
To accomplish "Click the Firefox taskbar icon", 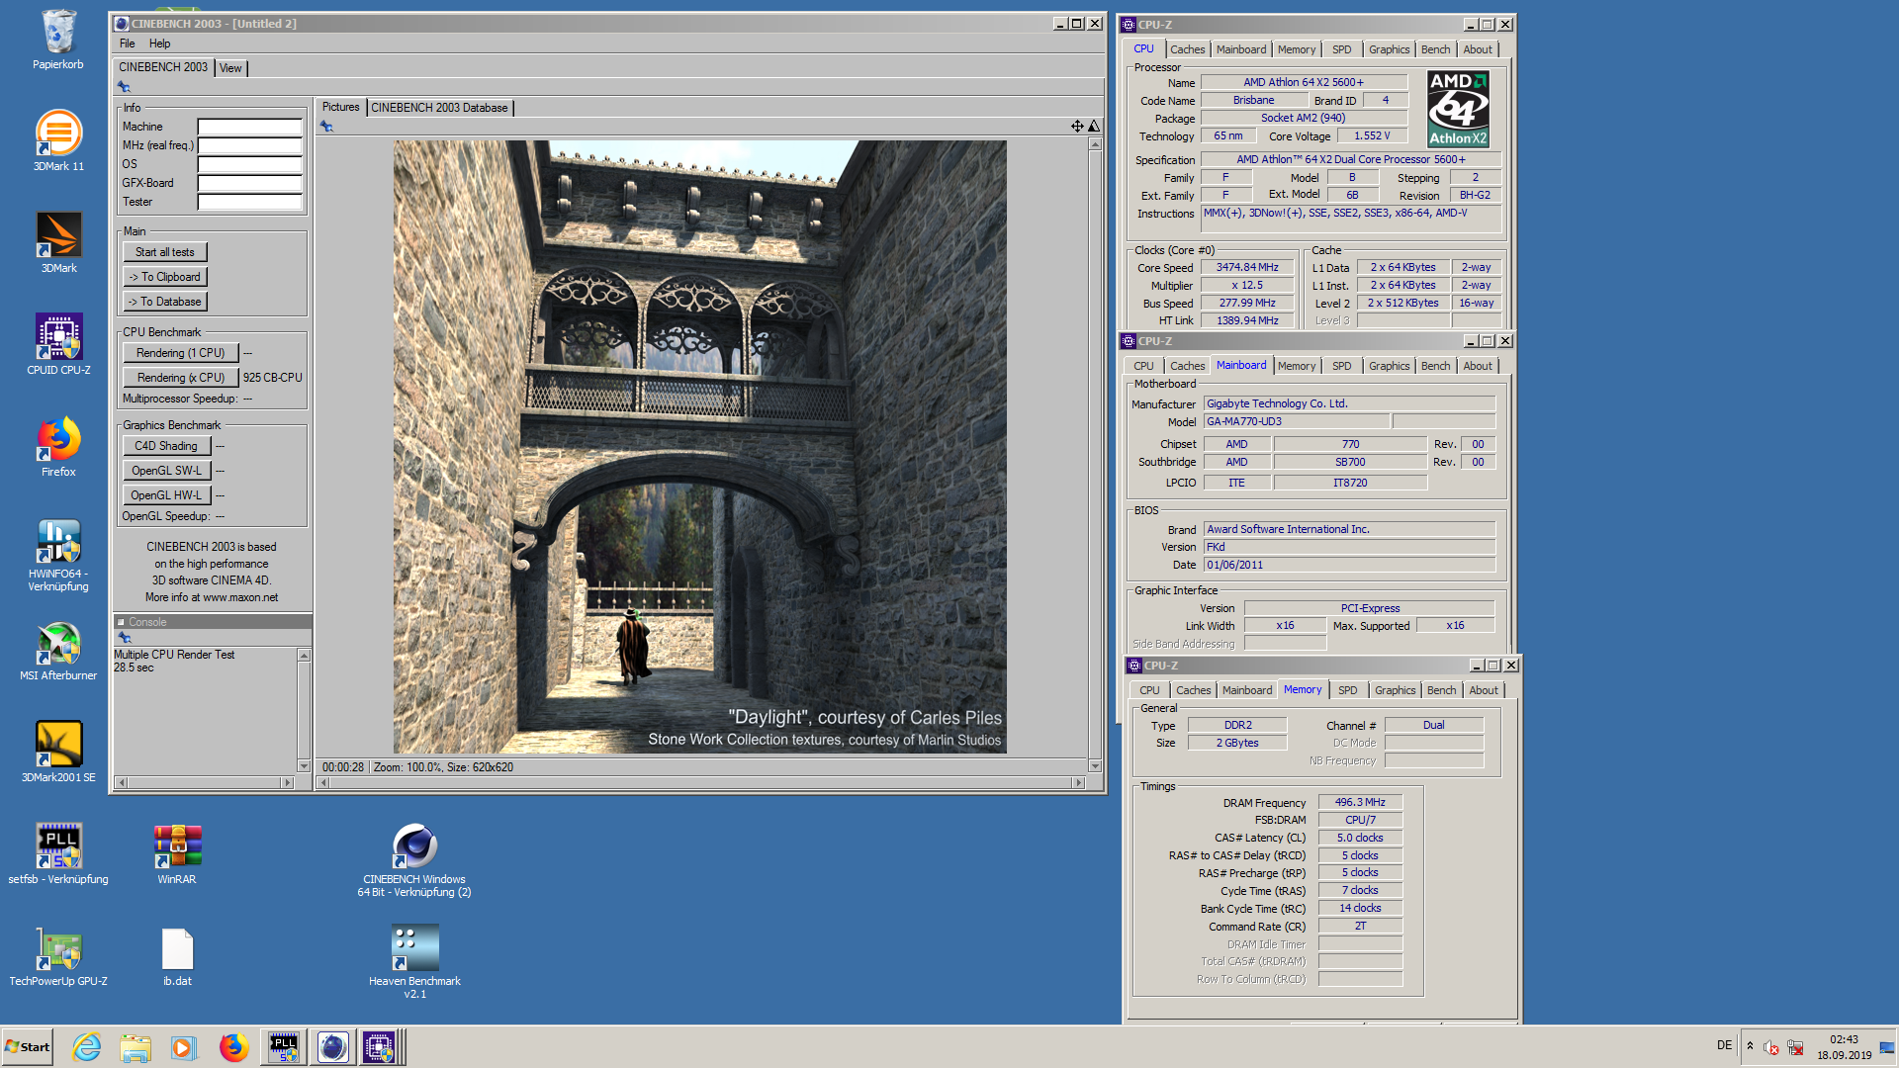I will [x=233, y=1047].
